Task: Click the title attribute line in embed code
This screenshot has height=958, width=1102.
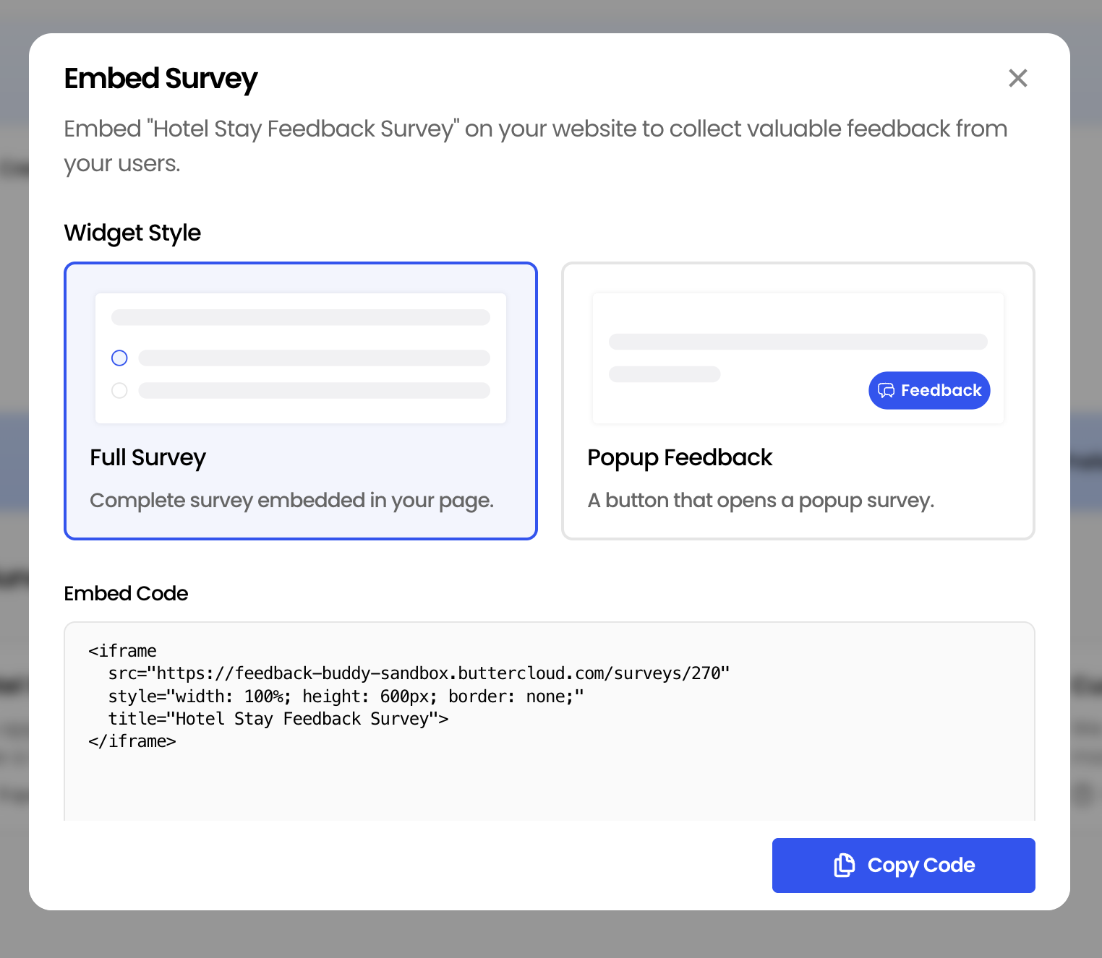Action: [x=278, y=719]
